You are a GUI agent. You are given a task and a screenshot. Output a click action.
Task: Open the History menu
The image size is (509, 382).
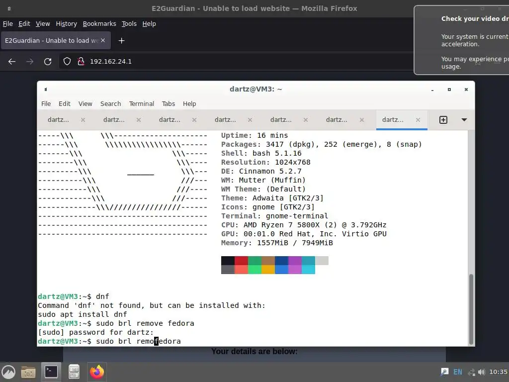66,24
